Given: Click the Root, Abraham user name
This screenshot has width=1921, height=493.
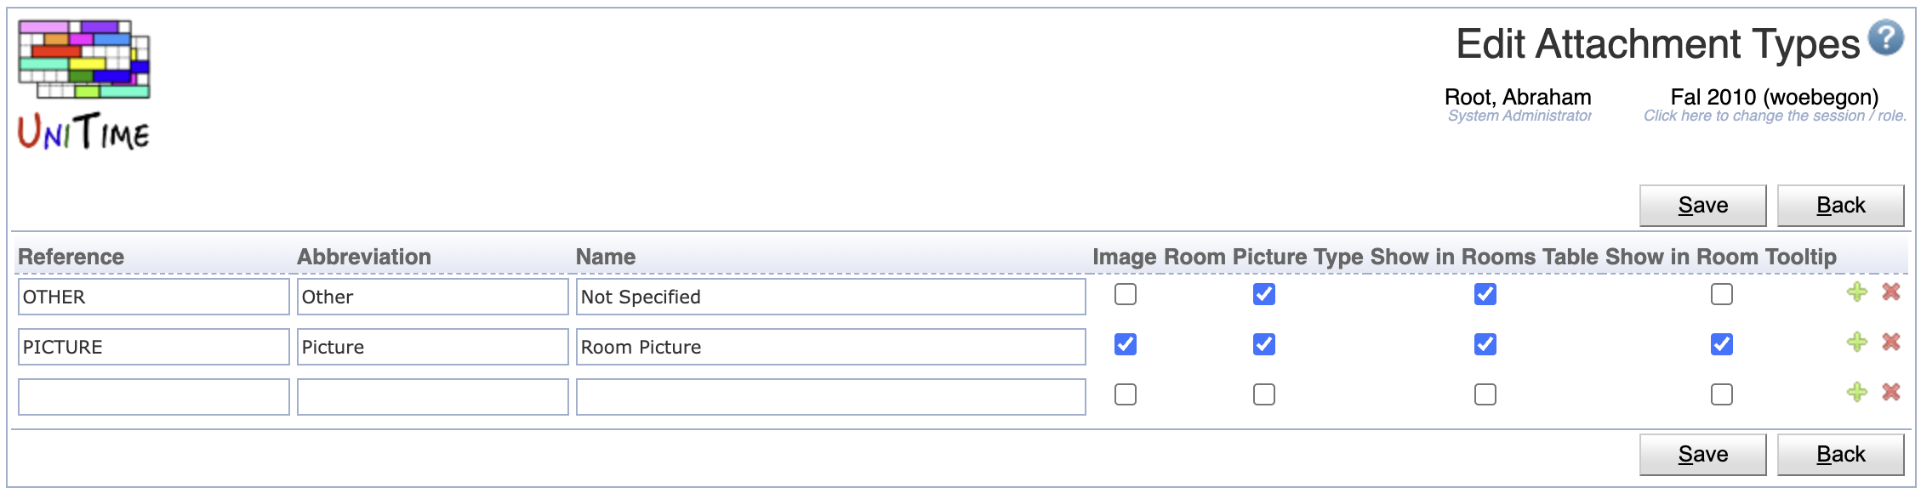Looking at the screenshot, I should (x=1518, y=97).
